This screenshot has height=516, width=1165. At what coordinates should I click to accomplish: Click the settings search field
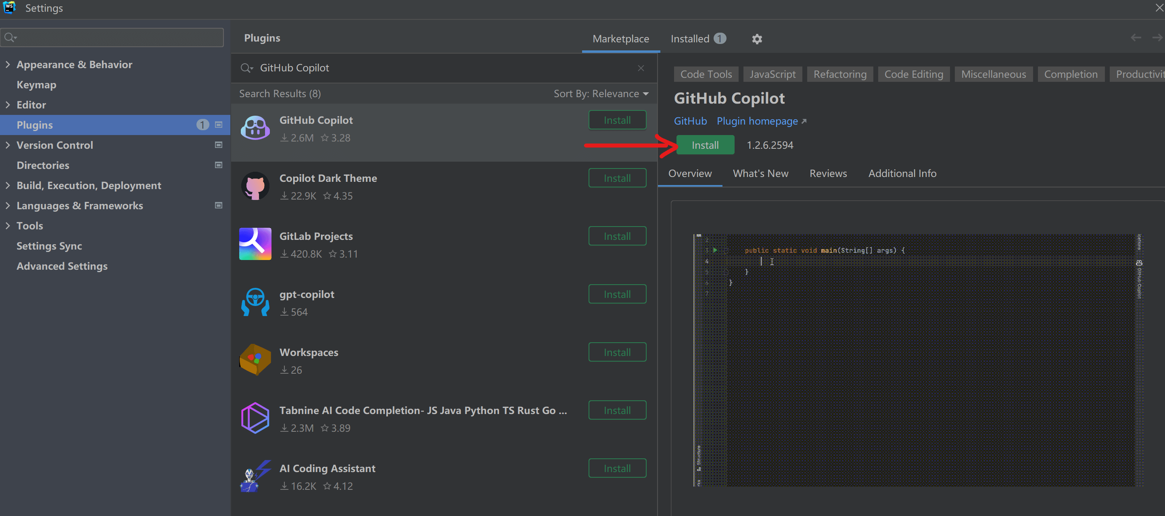[113, 37]
